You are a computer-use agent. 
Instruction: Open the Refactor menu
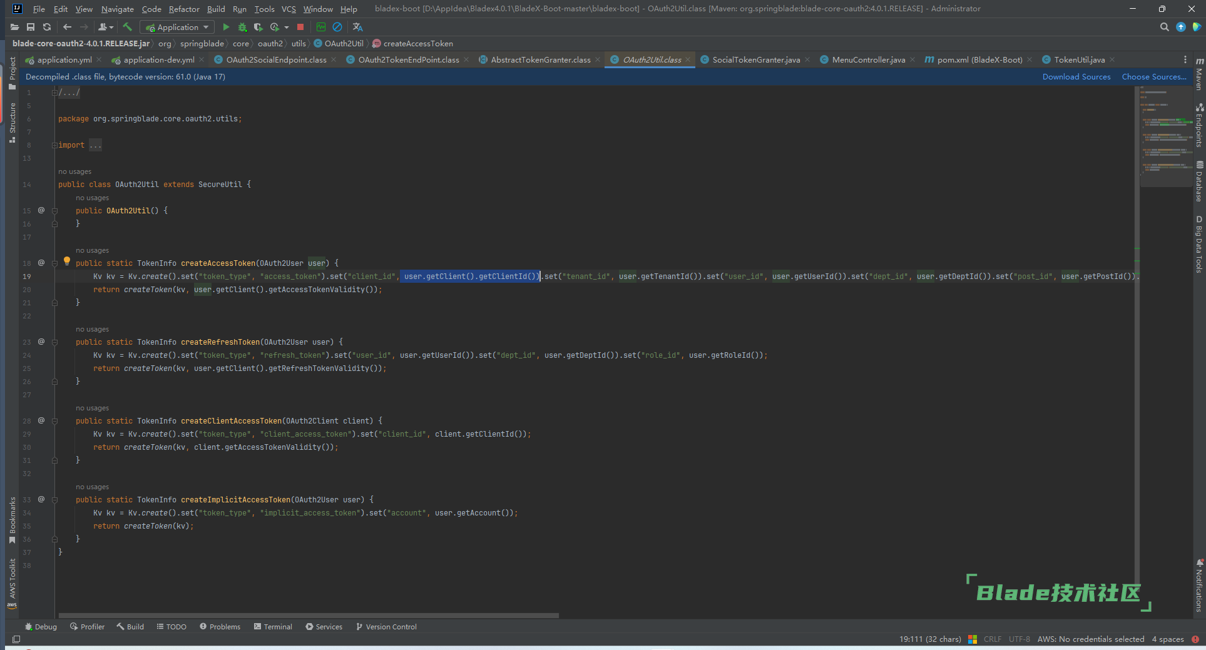pyautogui.click(x=184, y=9)
